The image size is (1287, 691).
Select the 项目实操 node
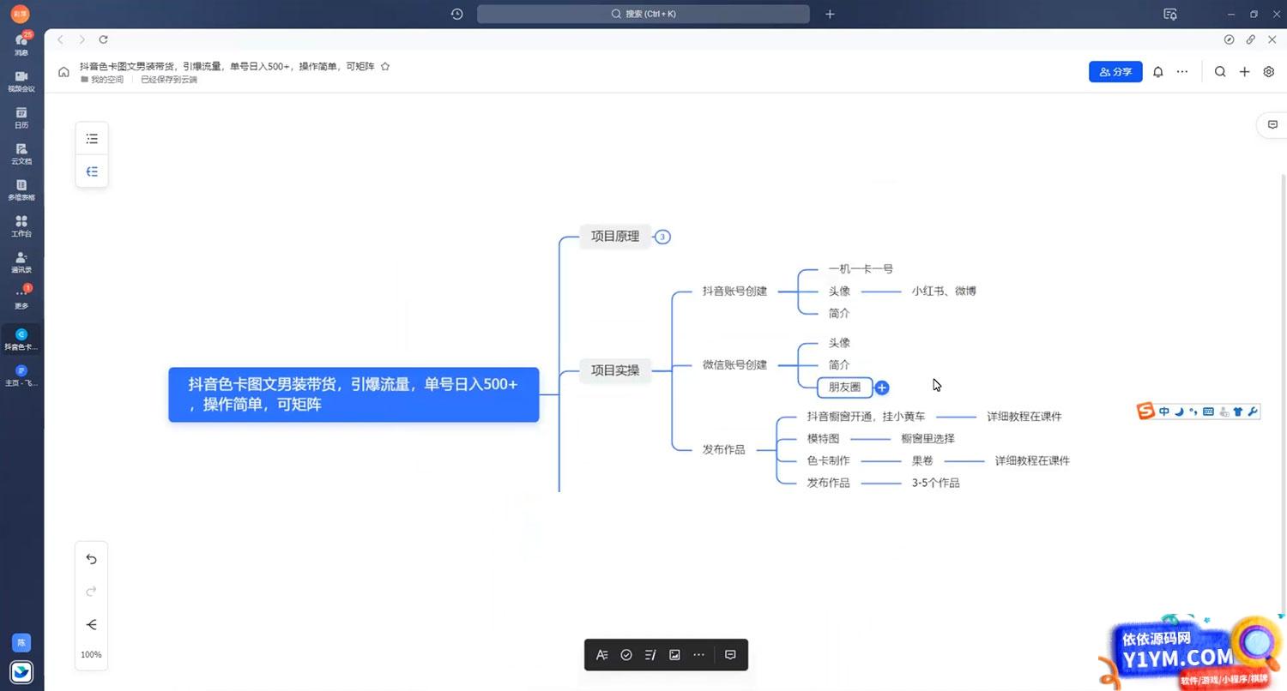click(615, 370)
